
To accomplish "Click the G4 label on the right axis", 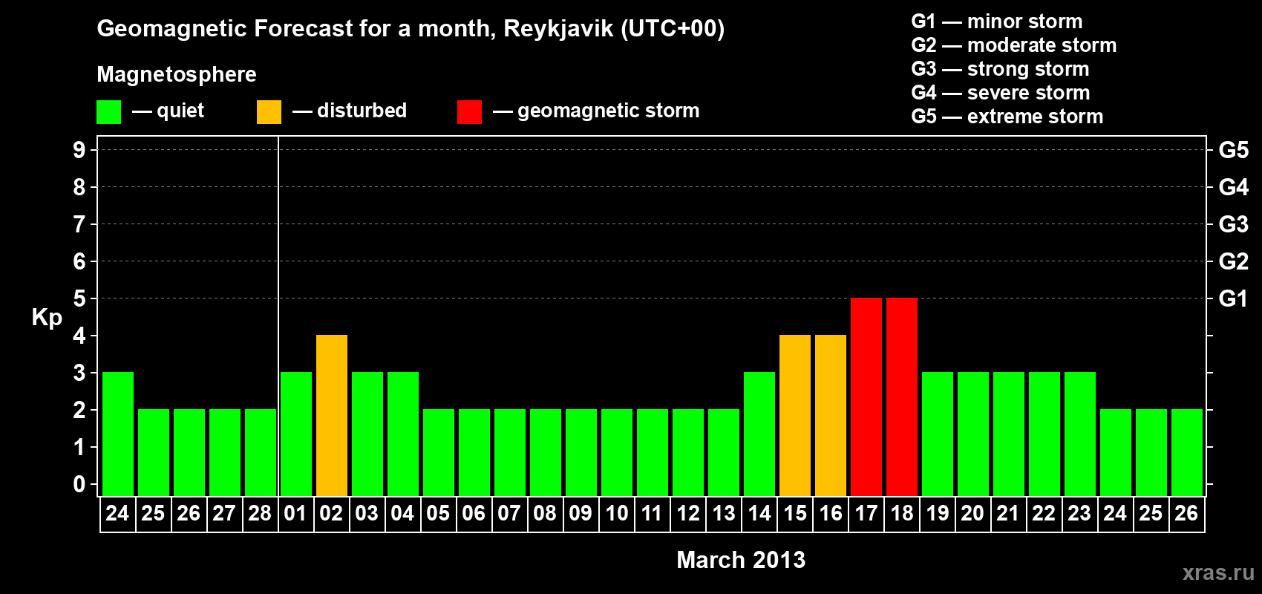I will coord(1234,187).
